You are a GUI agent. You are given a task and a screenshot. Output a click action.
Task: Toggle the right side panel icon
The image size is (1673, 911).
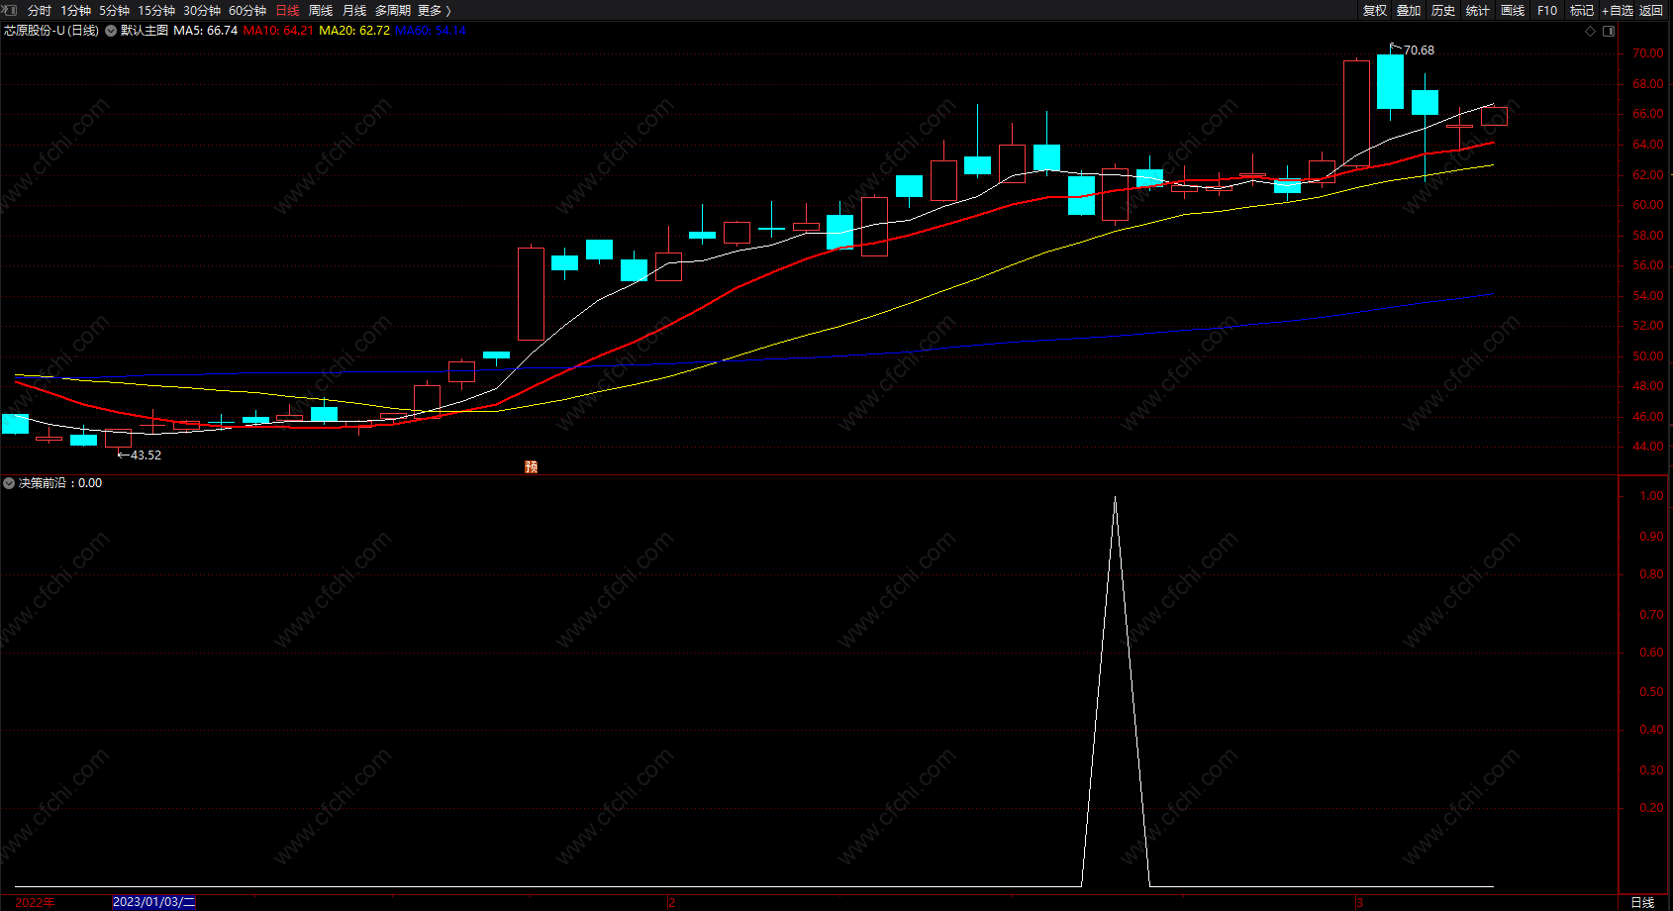coord(1609,31)
